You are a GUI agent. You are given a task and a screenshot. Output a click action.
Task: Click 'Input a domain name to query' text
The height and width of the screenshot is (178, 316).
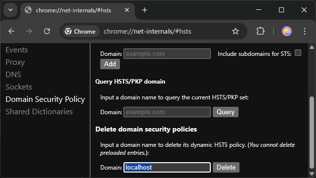174,97
